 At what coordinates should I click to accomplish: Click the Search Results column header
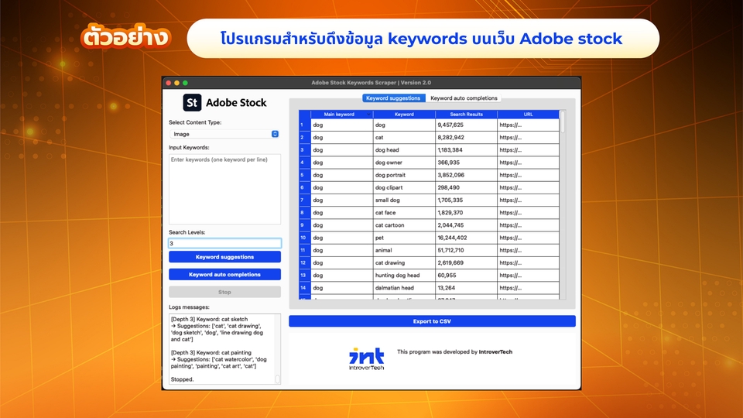point(466,115)
